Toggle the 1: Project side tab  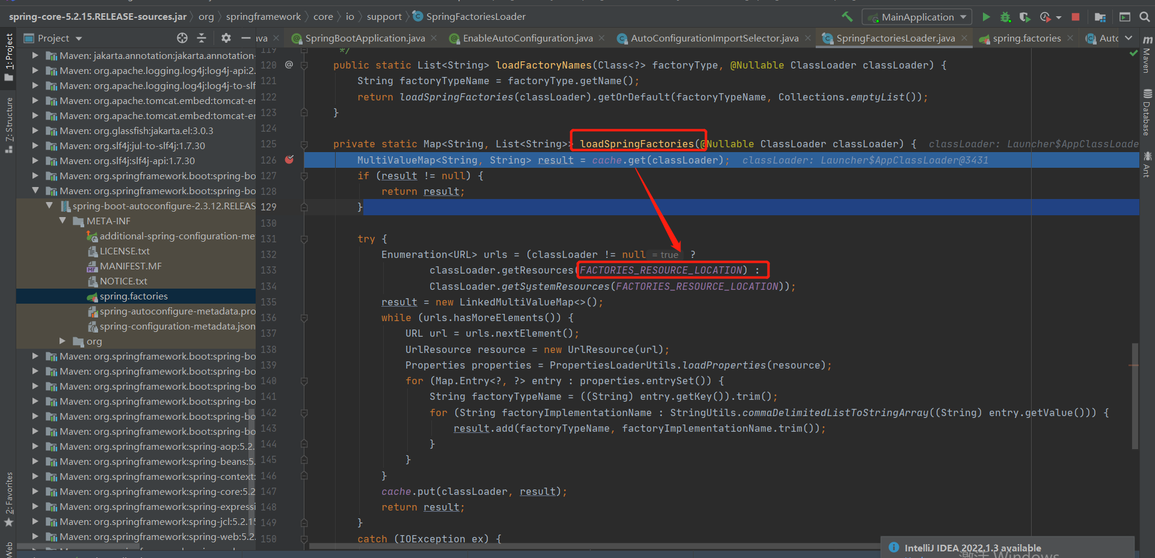9,57
